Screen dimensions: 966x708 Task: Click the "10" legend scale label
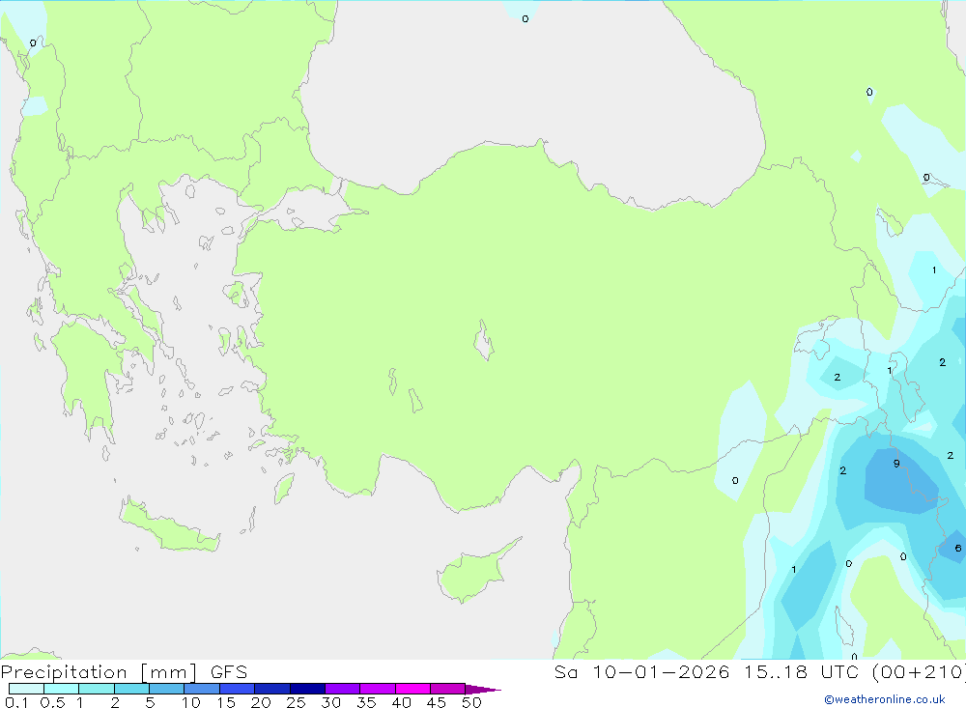[x=190, y=702]
